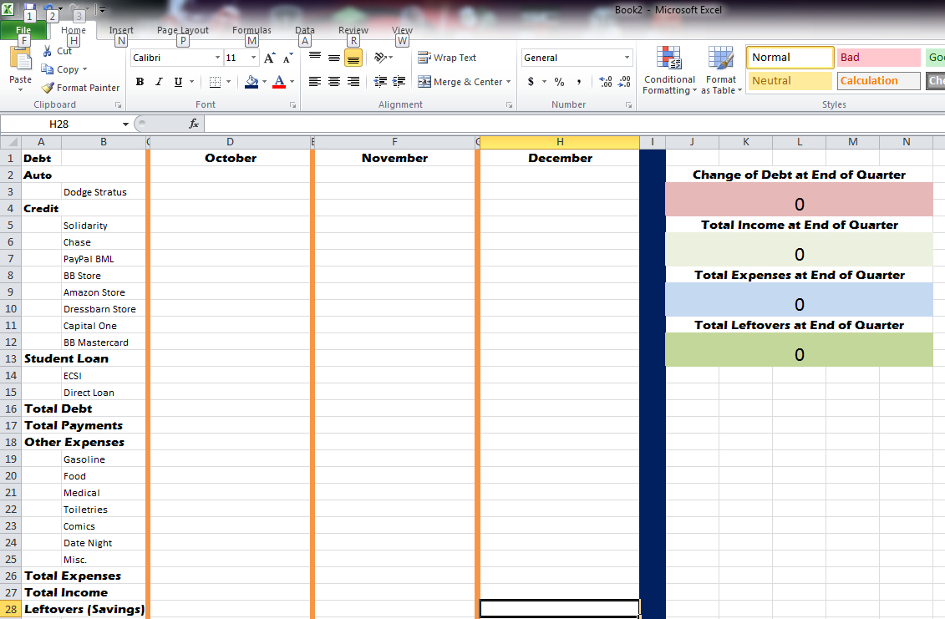945x619 pixels.
Task: Toggle Italic formatting
Action: pos(159,81)
